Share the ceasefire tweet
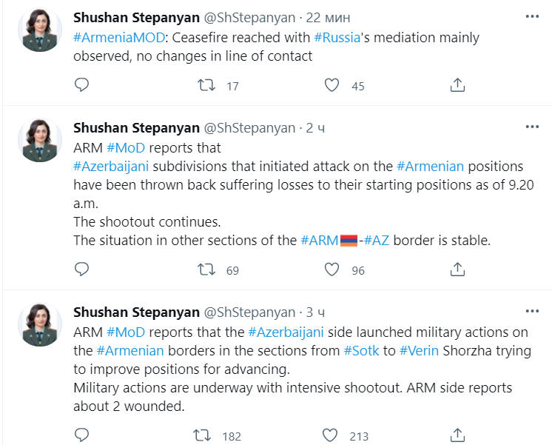 coord(457,85)
